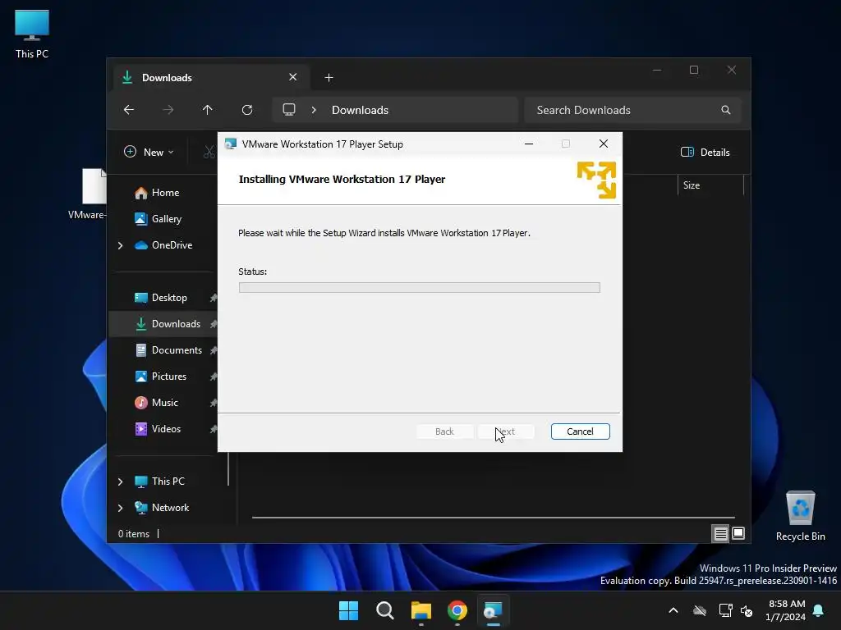Add a new File Explorer tab
The height and width of the screenshot is (630, 841).
[329, 78]
